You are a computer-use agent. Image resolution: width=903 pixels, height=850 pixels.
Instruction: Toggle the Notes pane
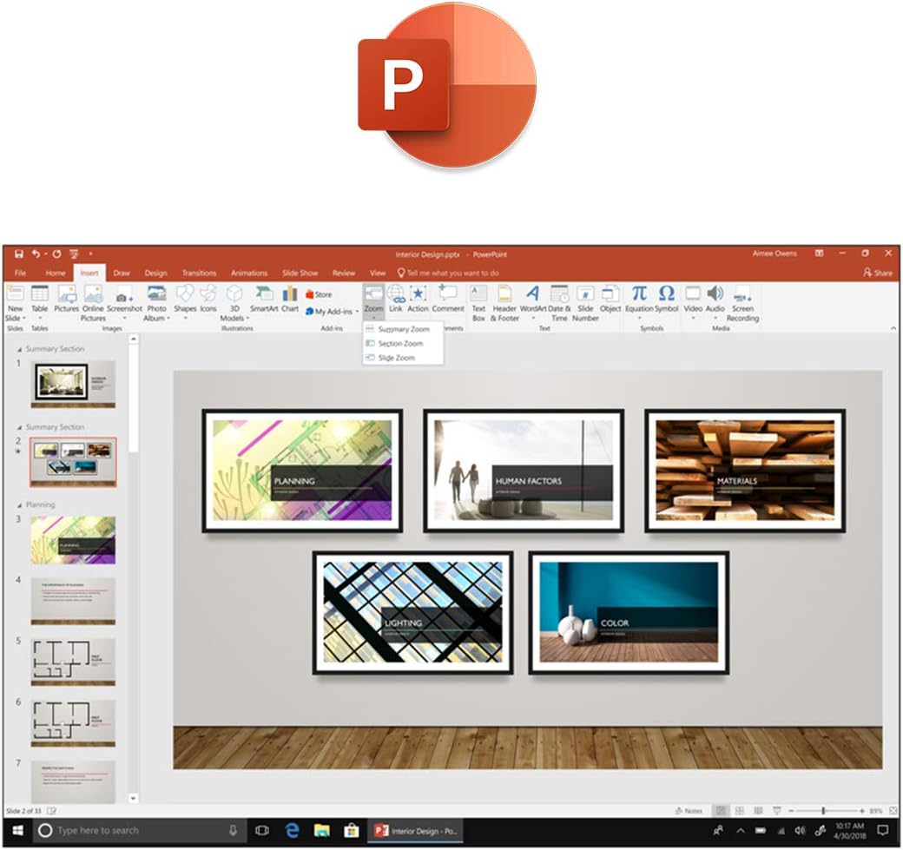click(x=689, y=809)
